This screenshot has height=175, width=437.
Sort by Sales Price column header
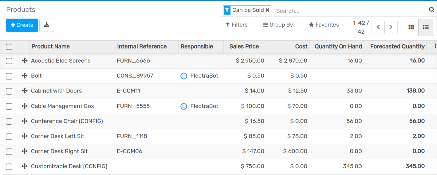point(244,46)
